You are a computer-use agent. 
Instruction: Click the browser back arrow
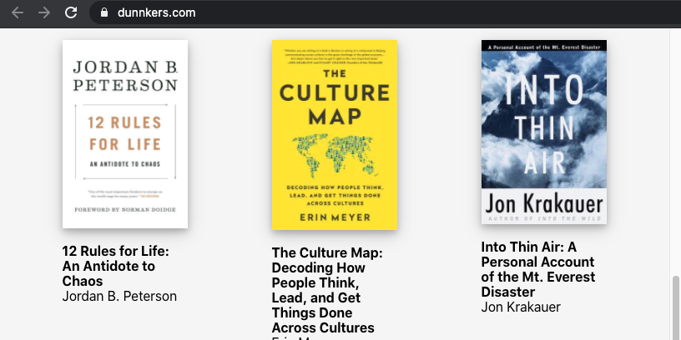click(18, 12)
